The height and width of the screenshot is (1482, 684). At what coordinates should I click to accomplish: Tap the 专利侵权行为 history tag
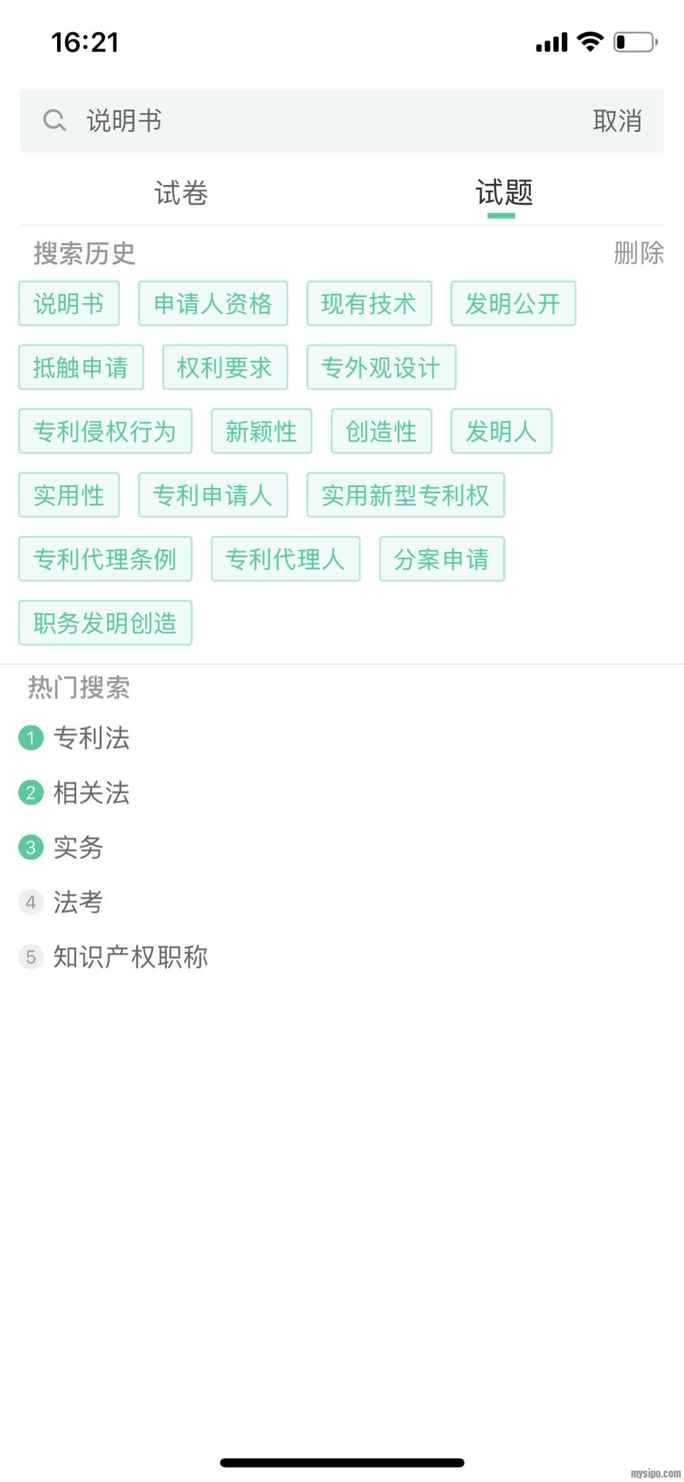(x=105, y=431)
